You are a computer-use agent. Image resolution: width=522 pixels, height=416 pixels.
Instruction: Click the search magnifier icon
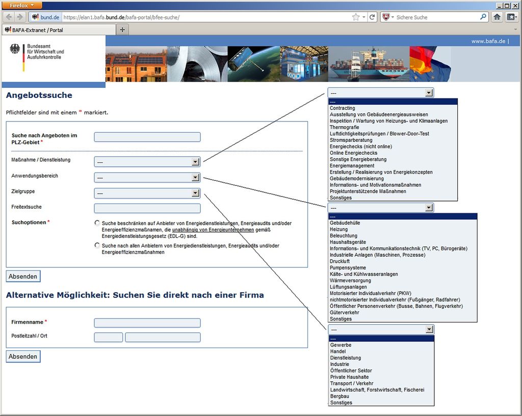tap(483, 17)
